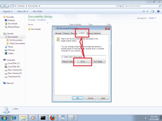Toggle the preview pane icon
The height and width of the screenshot is (121, 162).
click(x=153, y=11)
